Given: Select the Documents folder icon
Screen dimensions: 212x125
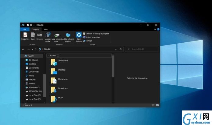Looking at the screenshot, I should click(x=54, y=81).
